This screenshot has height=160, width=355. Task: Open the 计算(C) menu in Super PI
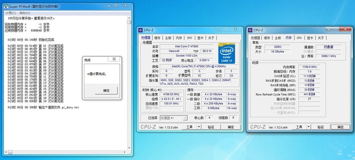click(10, 13)
